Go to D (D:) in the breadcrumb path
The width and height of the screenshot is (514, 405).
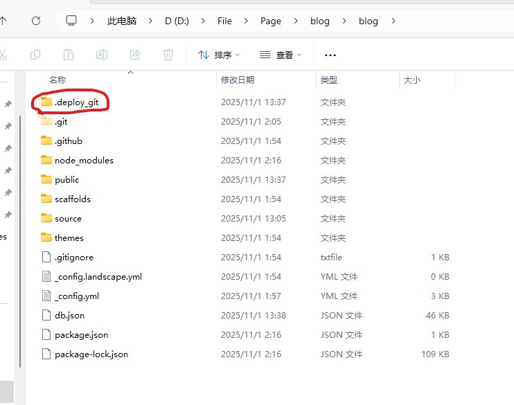pos(176,21)
